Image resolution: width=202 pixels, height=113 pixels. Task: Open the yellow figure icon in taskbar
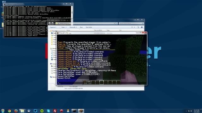(68, 111)
